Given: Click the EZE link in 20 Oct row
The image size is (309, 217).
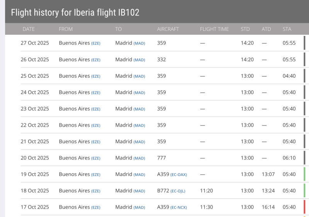Looking at the screenshot, I should pyautogui.click(x=96, y=158).
